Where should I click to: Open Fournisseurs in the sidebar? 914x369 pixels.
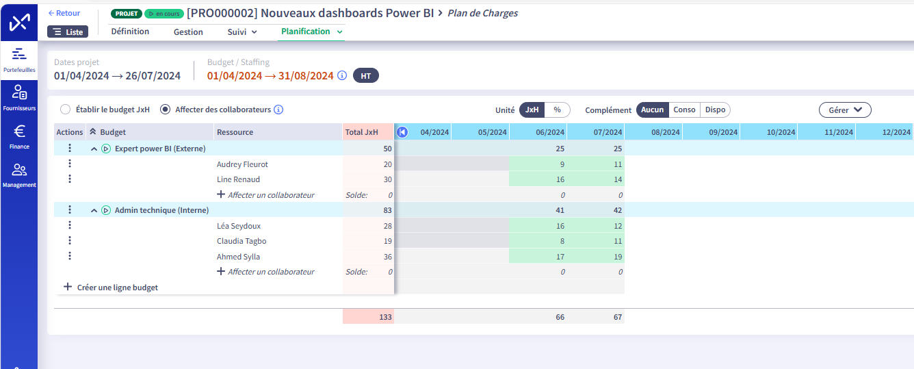click(19, 99)
